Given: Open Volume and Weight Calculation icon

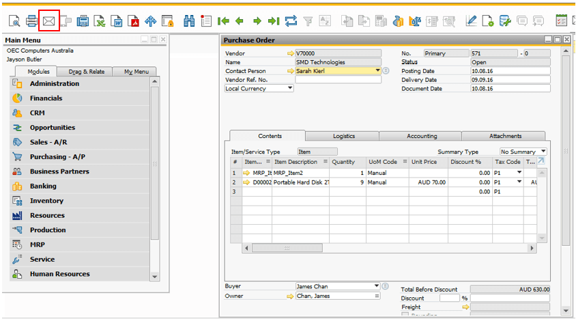Looking at the screenshot, I should [x=415, y=21].
